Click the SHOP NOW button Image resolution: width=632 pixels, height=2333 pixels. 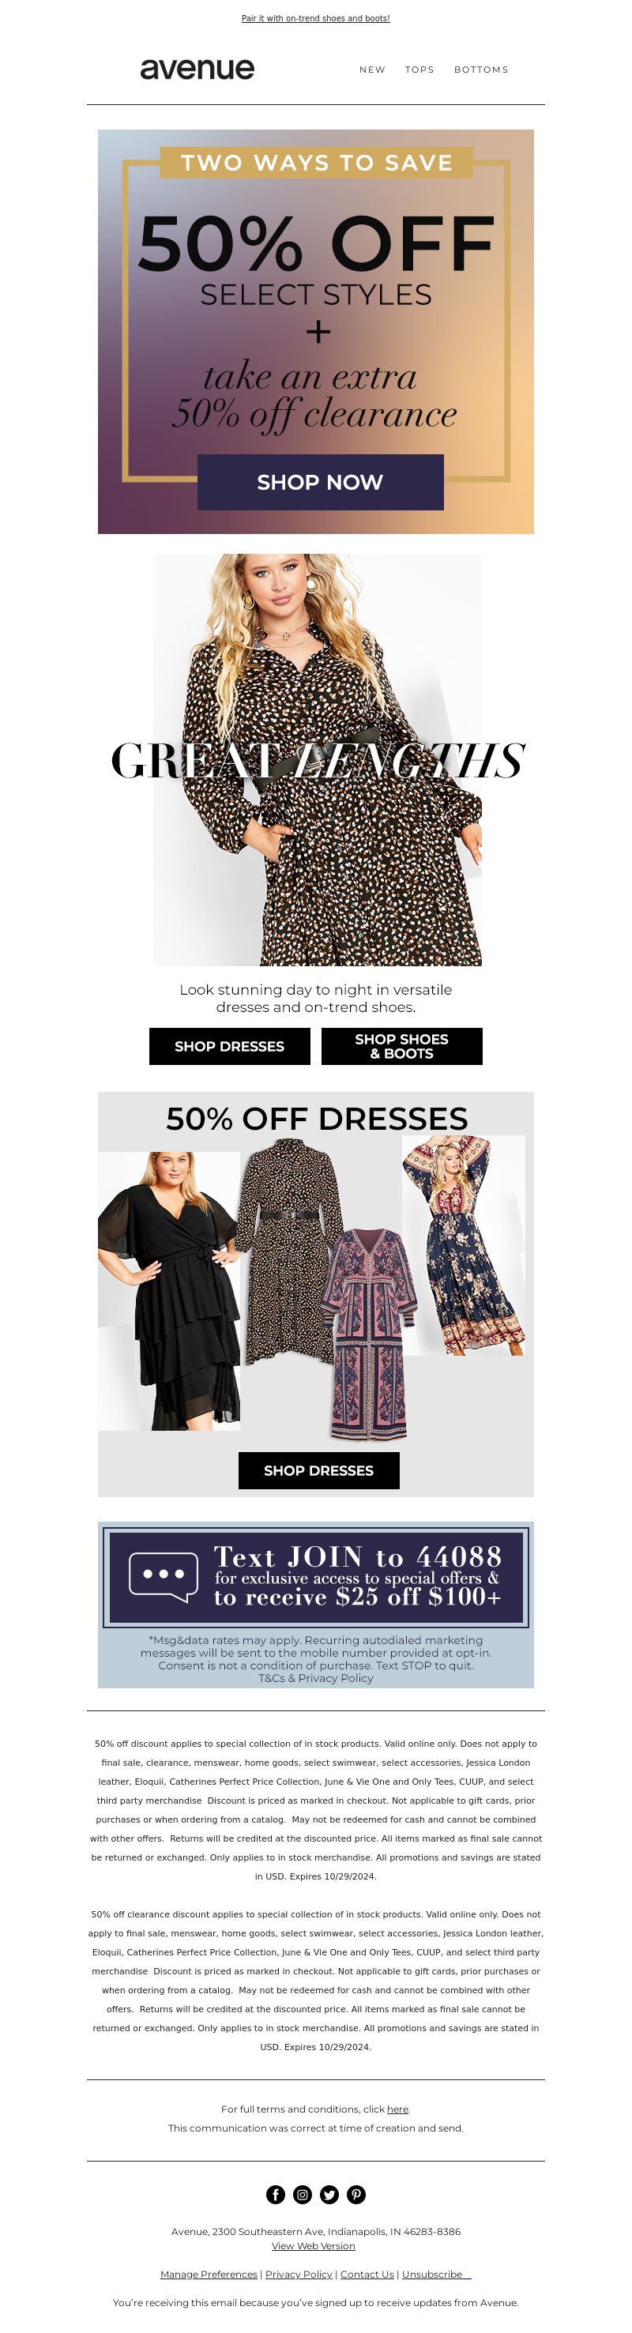[321, 482]
